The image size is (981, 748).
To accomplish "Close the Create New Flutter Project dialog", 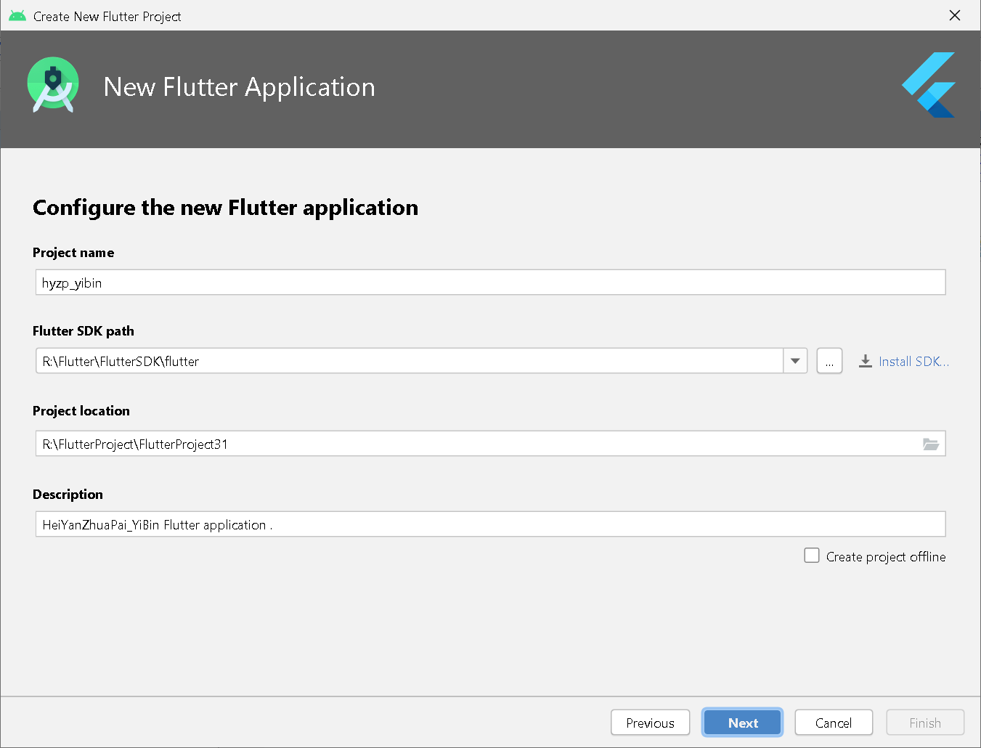I will coord(954,15).
